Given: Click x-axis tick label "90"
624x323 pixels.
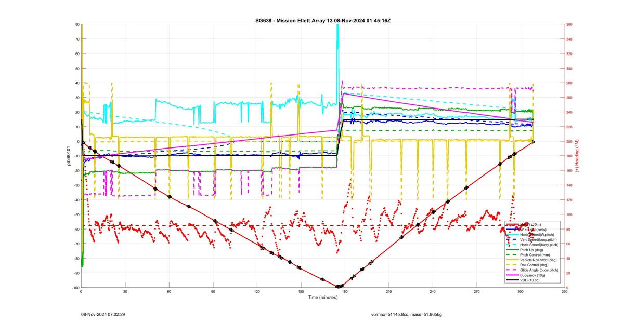Looking at the screenshot, I should click(213, 292).
